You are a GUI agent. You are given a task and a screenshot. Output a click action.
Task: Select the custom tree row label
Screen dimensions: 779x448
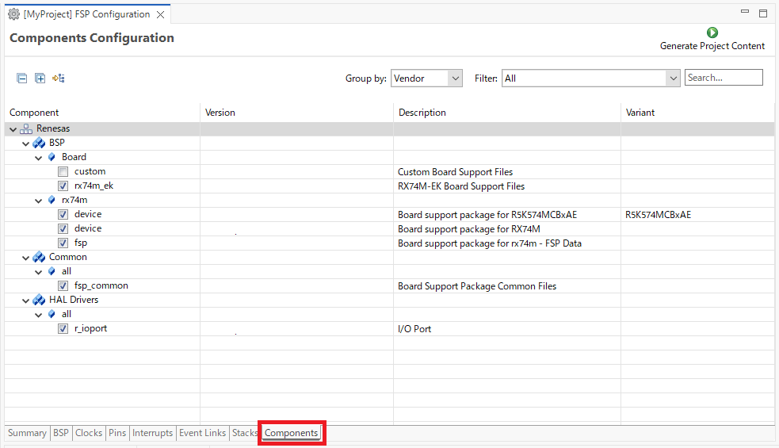tap(90, 171)
